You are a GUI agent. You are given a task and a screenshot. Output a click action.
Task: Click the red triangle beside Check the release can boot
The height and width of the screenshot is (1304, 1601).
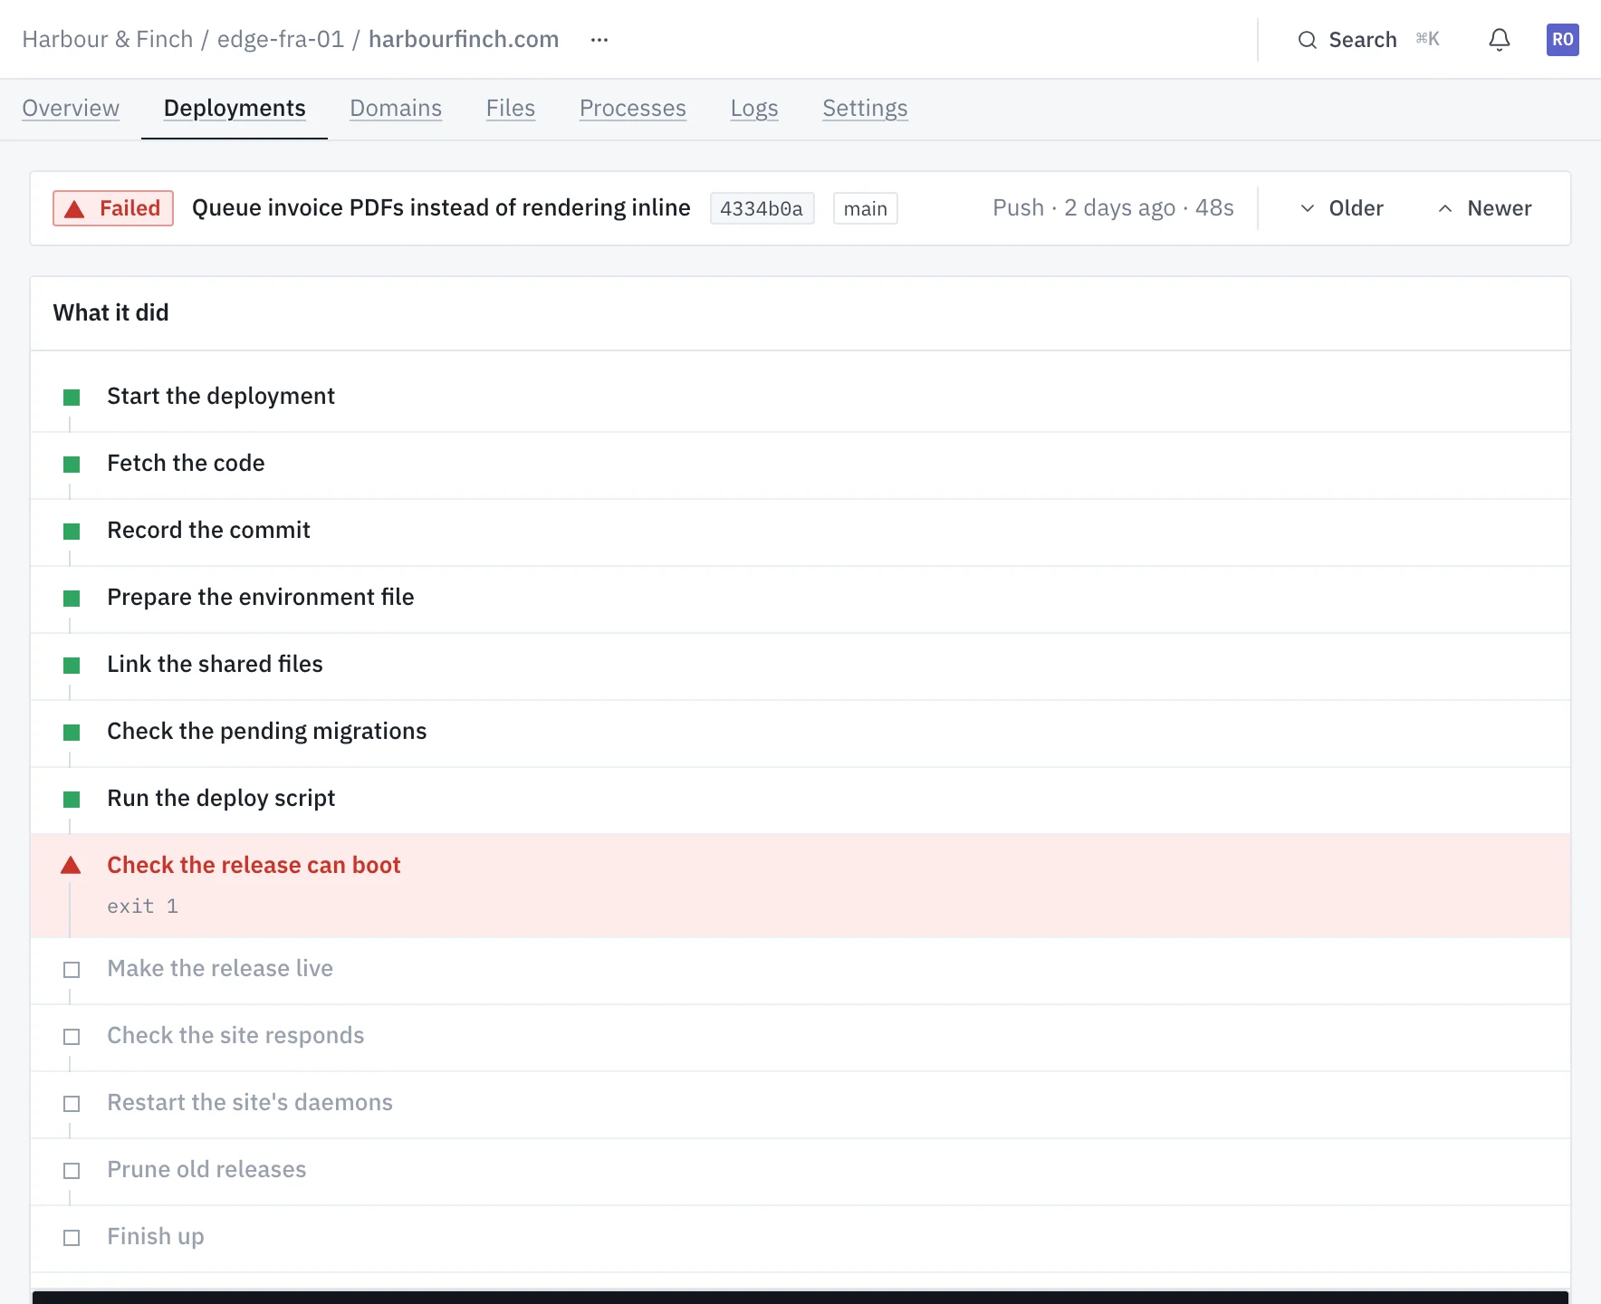(x=71, y=866)
